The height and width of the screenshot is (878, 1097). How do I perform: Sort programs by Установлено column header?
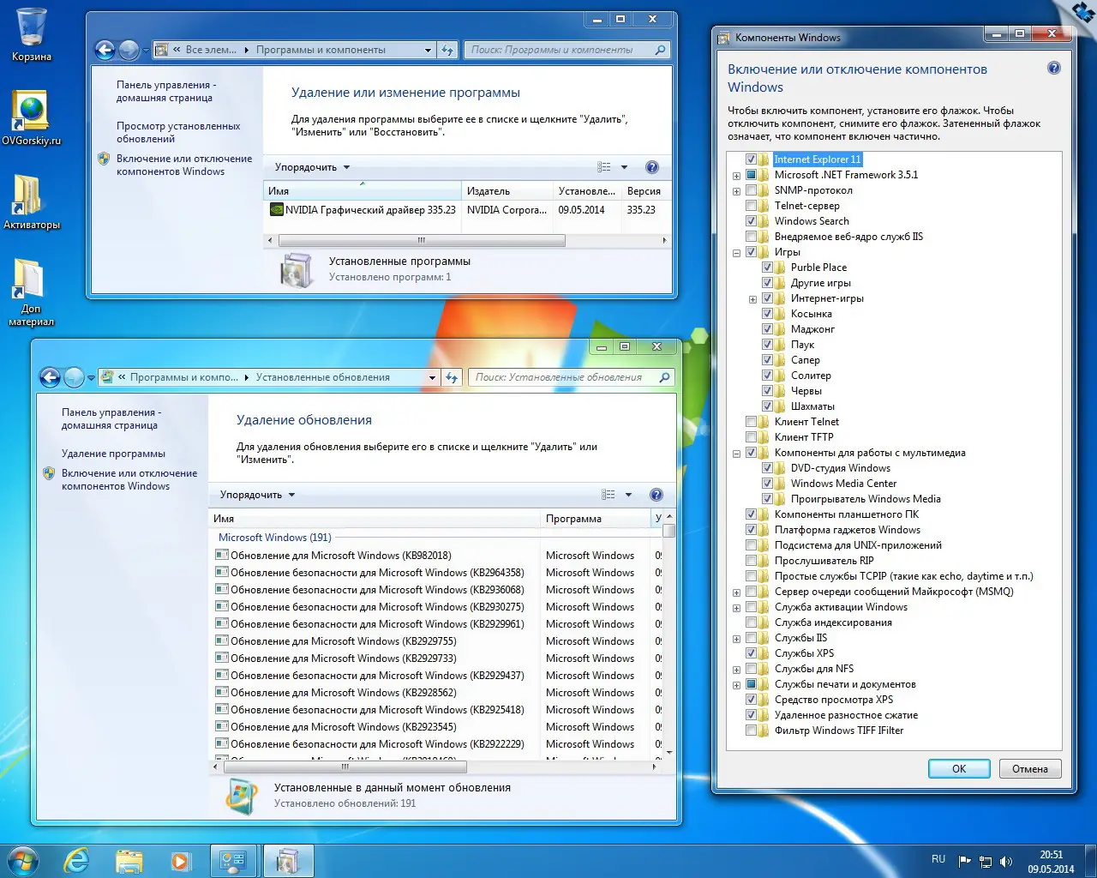(587, 191)
